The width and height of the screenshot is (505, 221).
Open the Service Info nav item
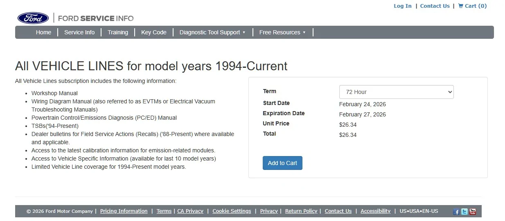click(79, 32)
